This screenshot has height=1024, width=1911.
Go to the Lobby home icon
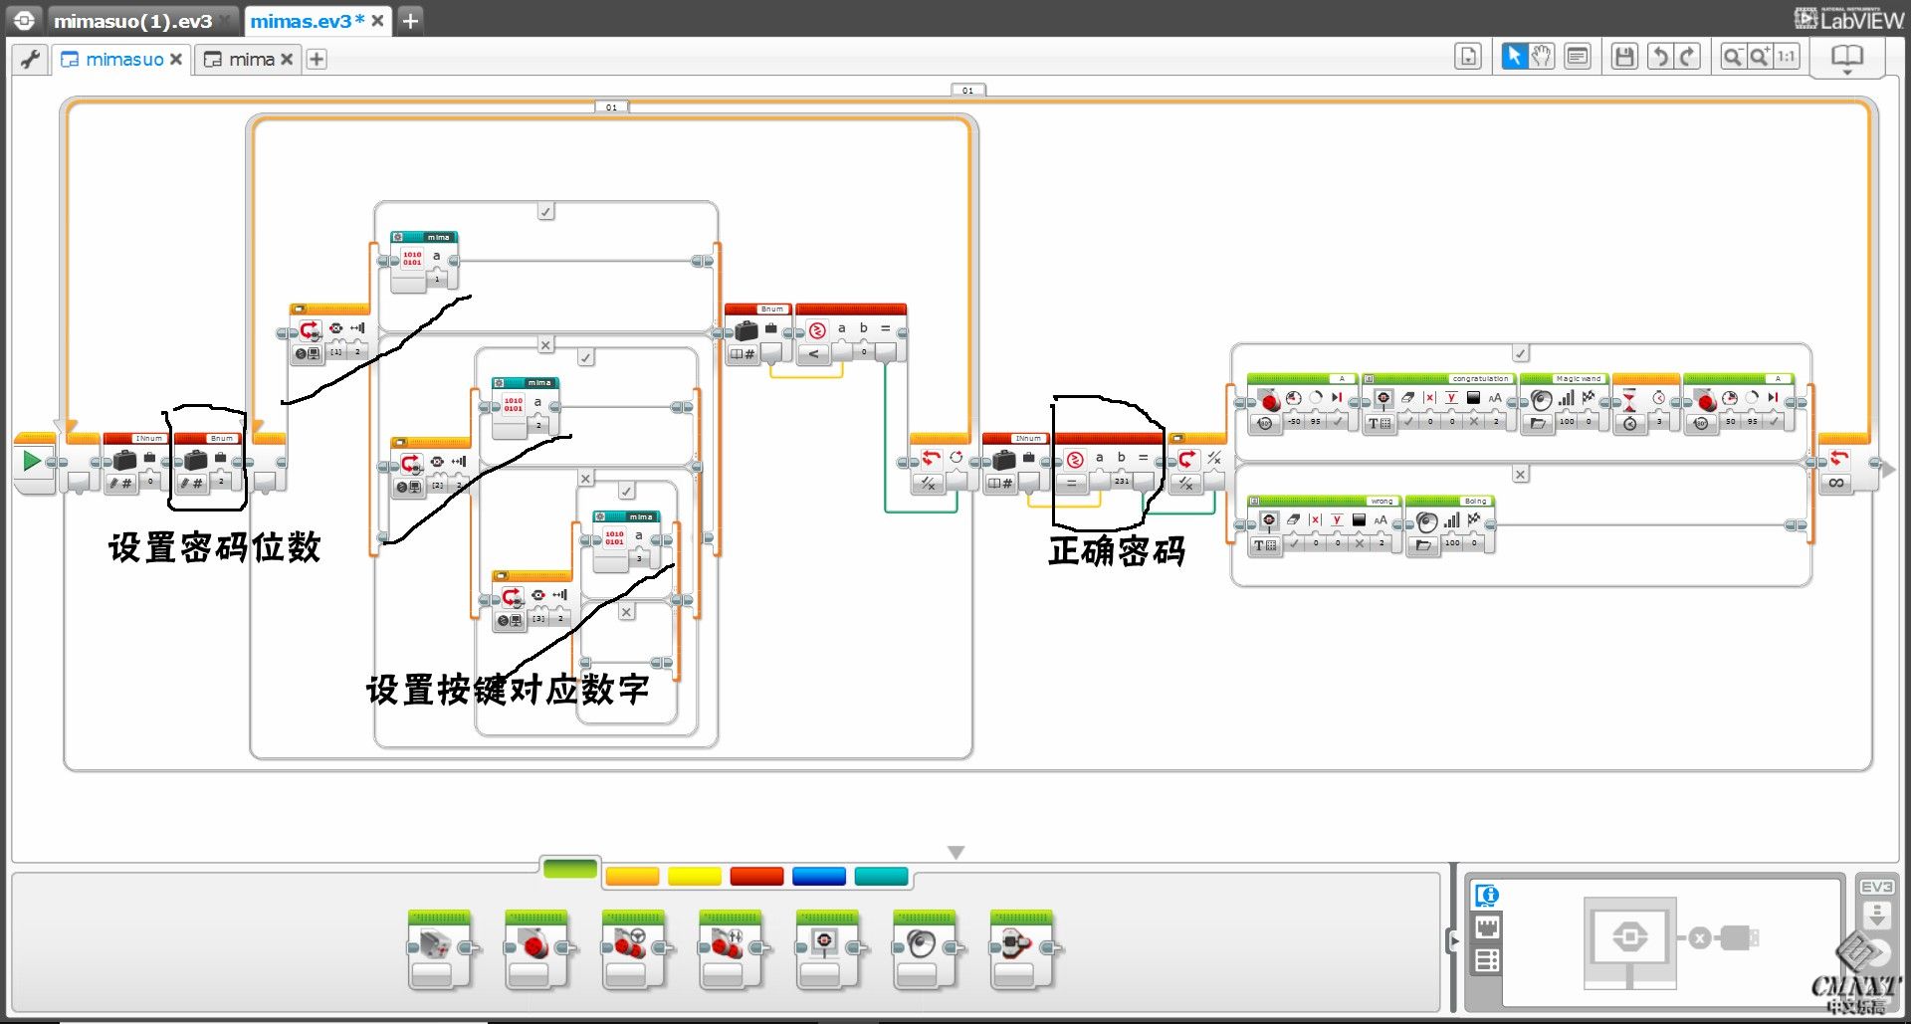pos(24,20)
